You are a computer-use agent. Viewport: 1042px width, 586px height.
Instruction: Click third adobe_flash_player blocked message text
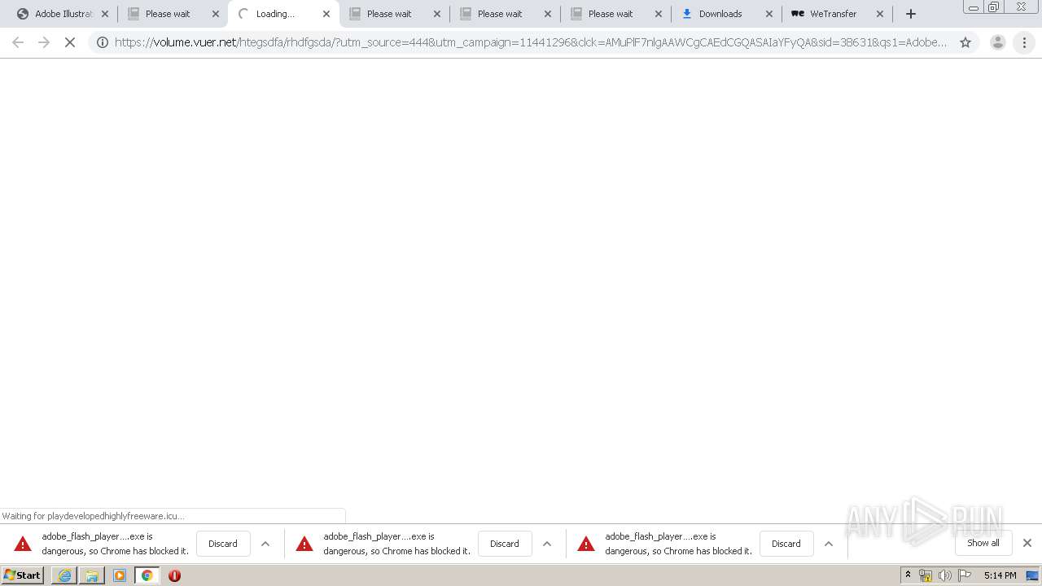pyautogui.click(x=679, y=544)
